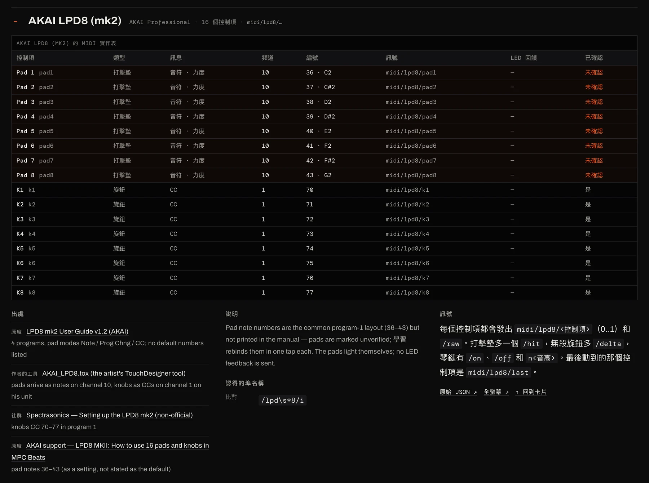Open AKAI_LPD8.tox artist's TouchDesigner tool link
Viewport: 649px width, 483px height.
tap(114, 374)
